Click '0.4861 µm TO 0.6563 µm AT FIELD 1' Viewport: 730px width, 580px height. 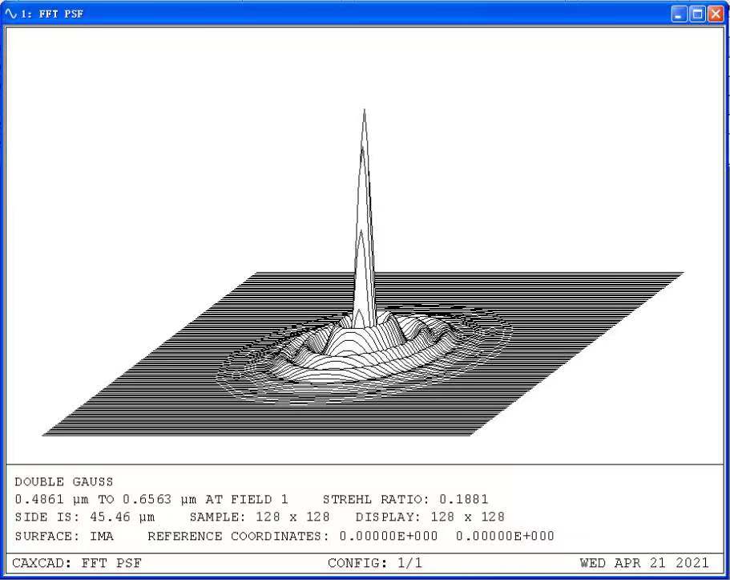(151, 500)
